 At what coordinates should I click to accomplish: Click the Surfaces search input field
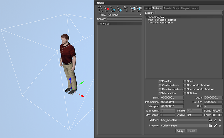coord(188,13)
